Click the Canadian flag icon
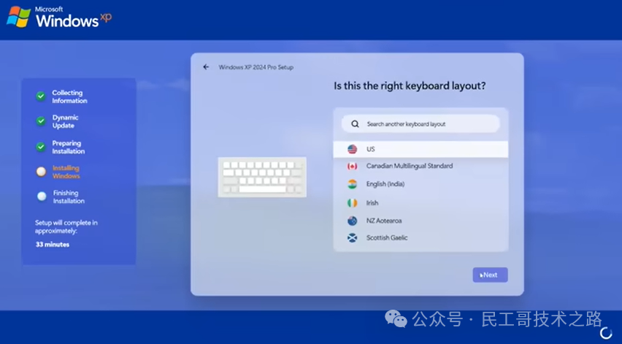This screenshot has width=622, height=344. (x=353, y=167)
